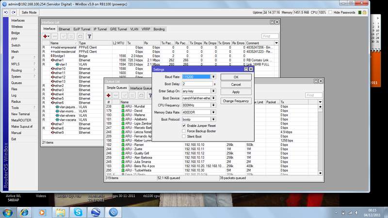Viewport: 388px width, 218px height.
Task: Click the filter funnel icon in Interface List
Action: pos(89,36)
